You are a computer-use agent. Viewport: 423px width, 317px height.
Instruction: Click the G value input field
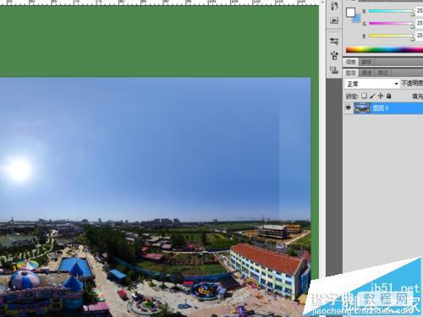(420, 23)
